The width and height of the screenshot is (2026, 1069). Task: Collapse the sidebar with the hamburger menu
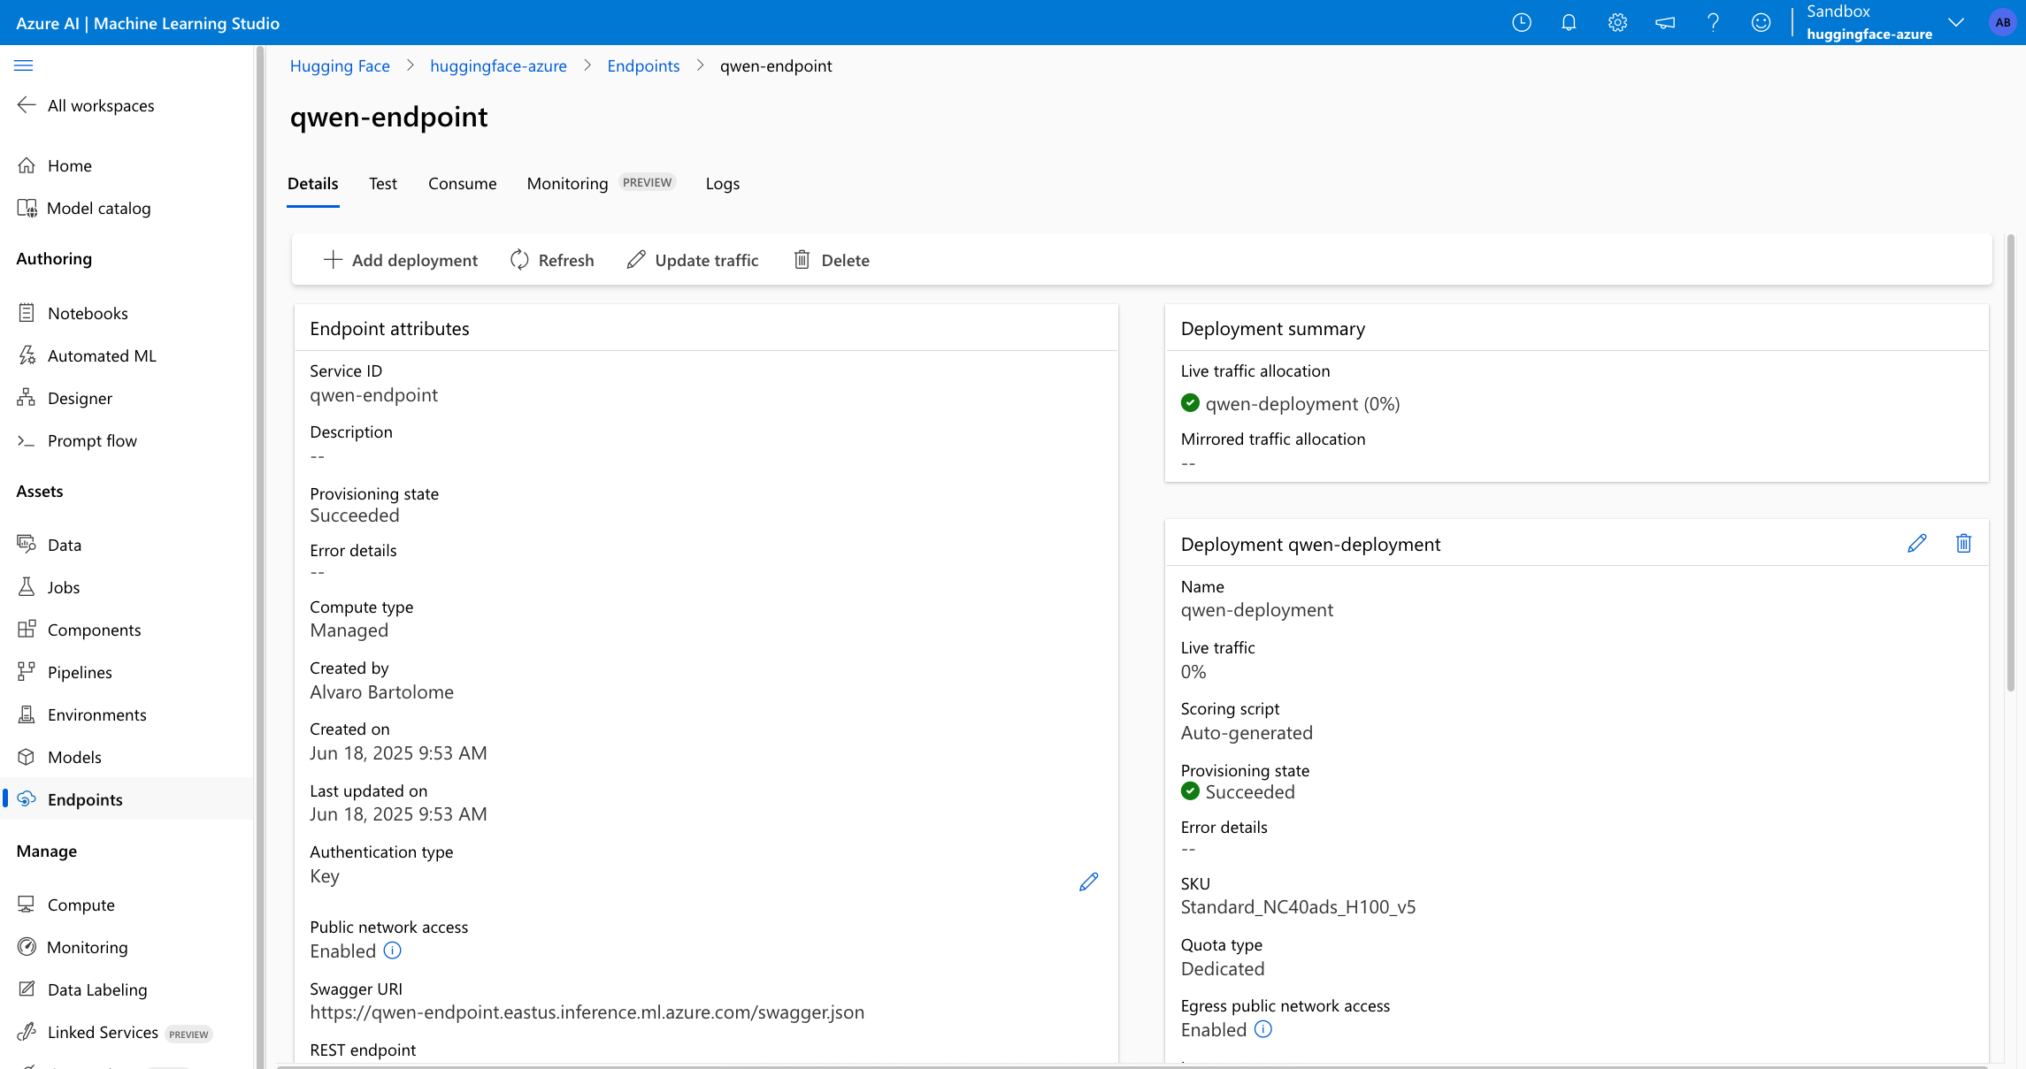(x=24, y=65)
